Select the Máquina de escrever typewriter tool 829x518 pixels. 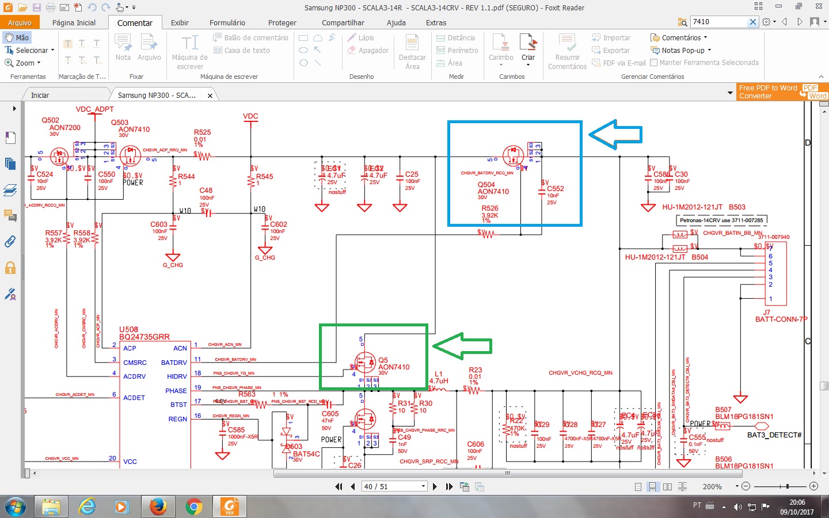190,52
